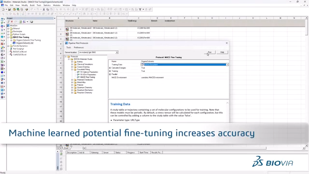This screenshot has height=174, width=309.
Task: Click the Help button in the dialog
Action: [222, 52]
